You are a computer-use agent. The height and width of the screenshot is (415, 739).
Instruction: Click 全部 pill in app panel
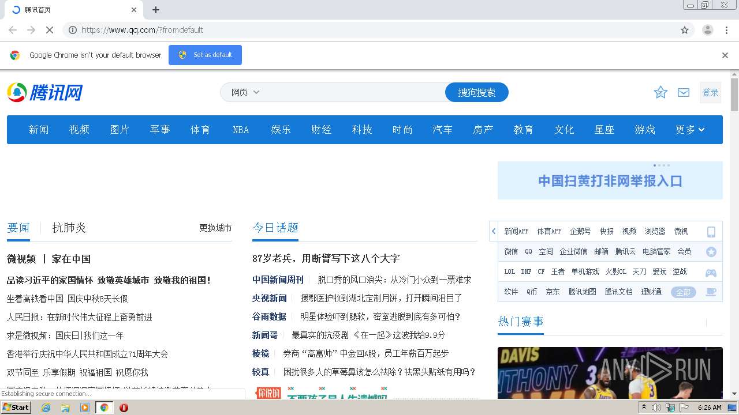click(683, 292)
